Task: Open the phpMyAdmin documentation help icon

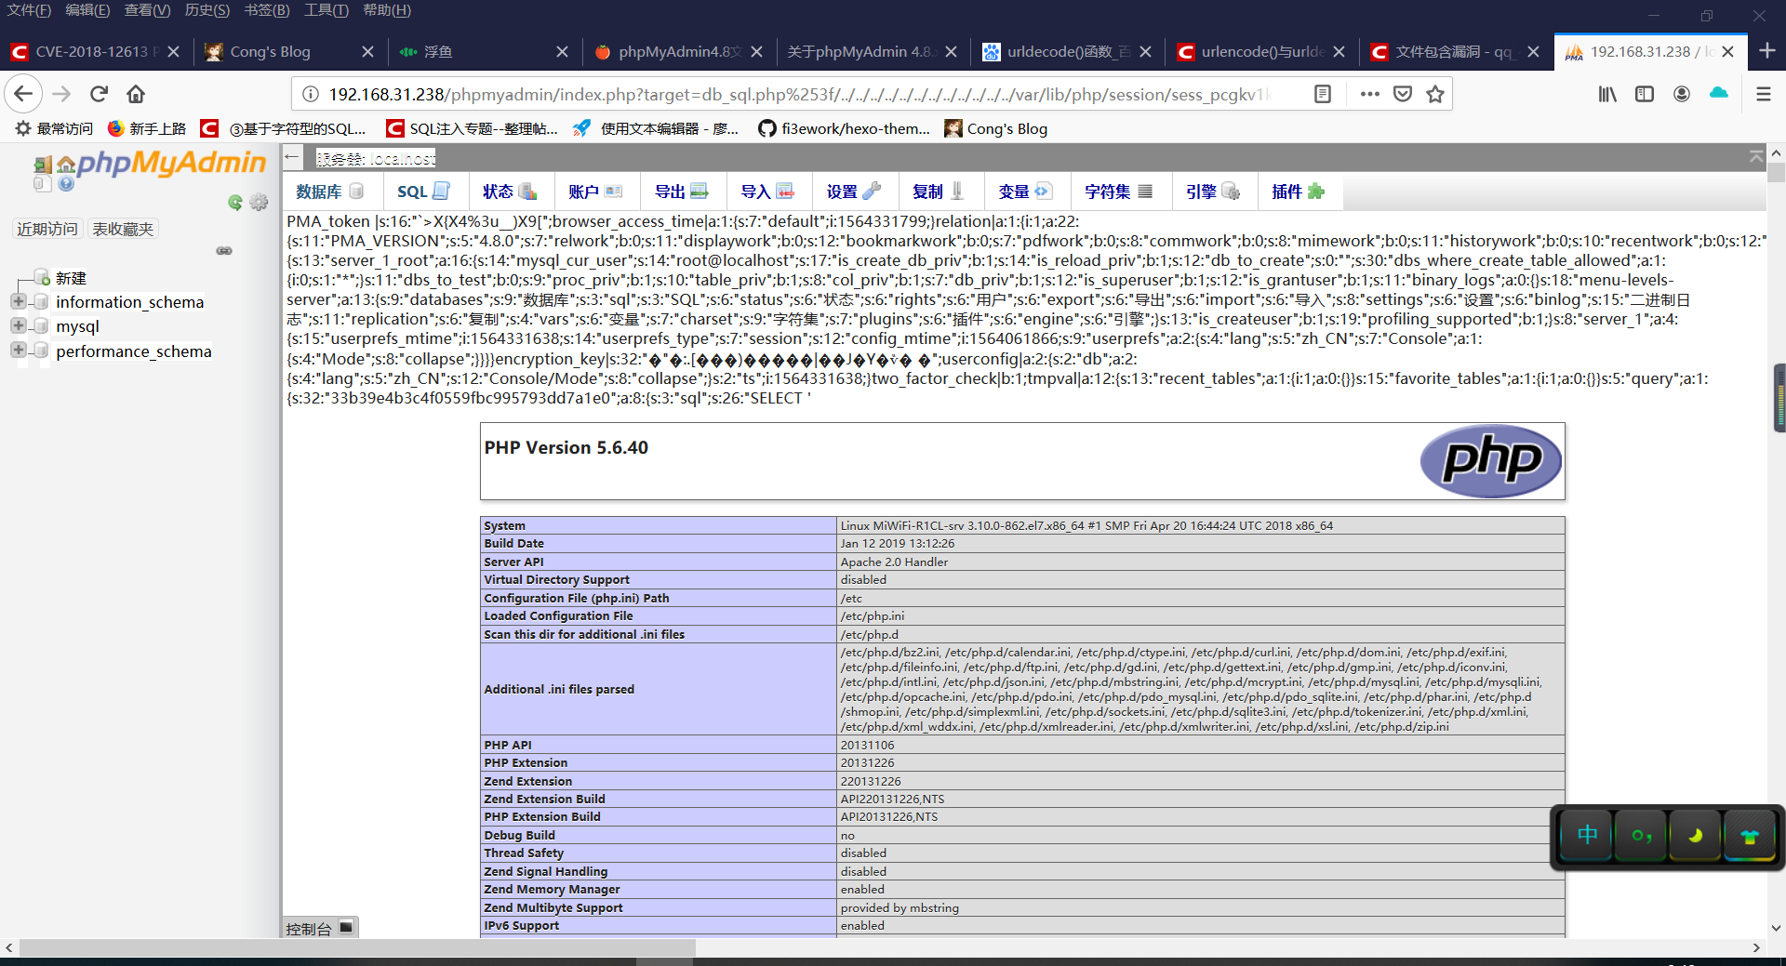Action: click(66, 183)
